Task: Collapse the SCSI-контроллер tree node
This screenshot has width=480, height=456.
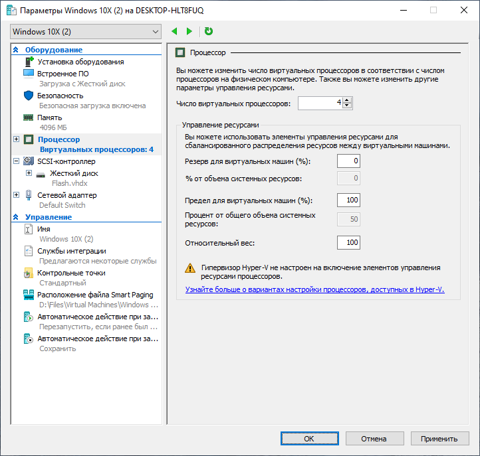Action: click(17, 161)
